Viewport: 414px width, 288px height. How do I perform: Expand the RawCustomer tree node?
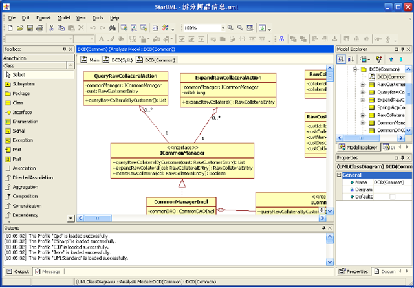click(363, 85)
